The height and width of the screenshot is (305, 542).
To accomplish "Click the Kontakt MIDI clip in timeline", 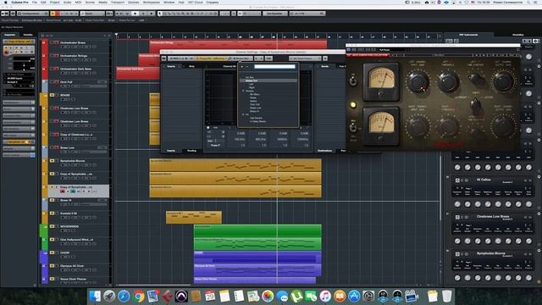I will [194, 217].
